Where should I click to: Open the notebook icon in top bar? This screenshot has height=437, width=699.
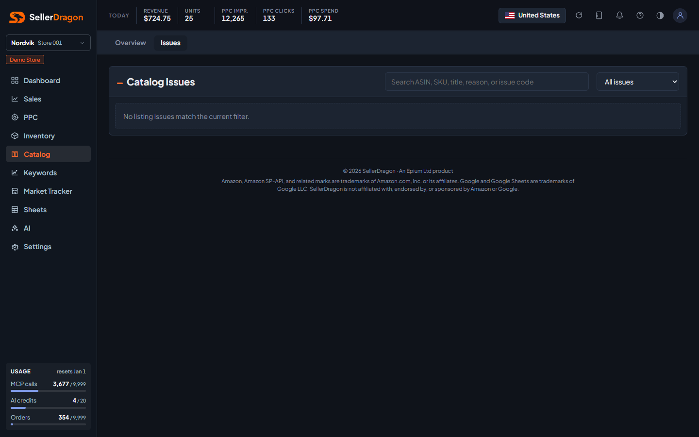[x=599, y=16]
